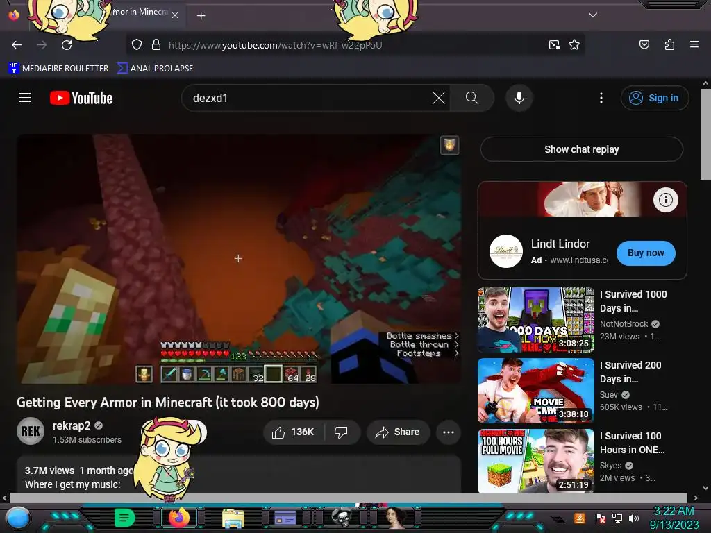Click the Sign in button

coord(654,98)
